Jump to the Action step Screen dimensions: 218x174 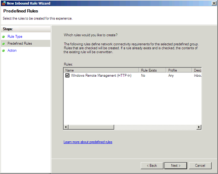click(12, 50)
